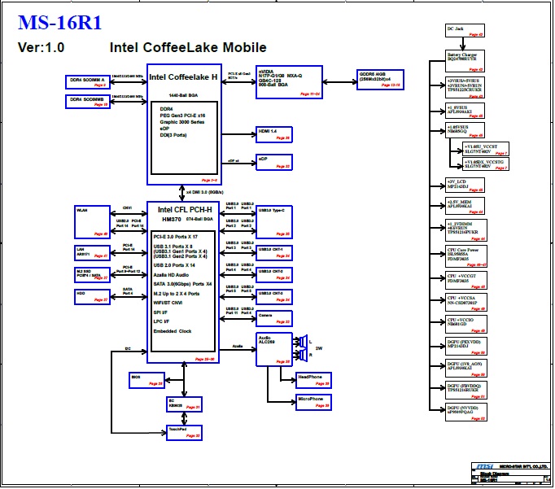This screenshot has width=555, height=489.
Task: Select the CPU +VCCIO block
Action: (x=466, y=324)
